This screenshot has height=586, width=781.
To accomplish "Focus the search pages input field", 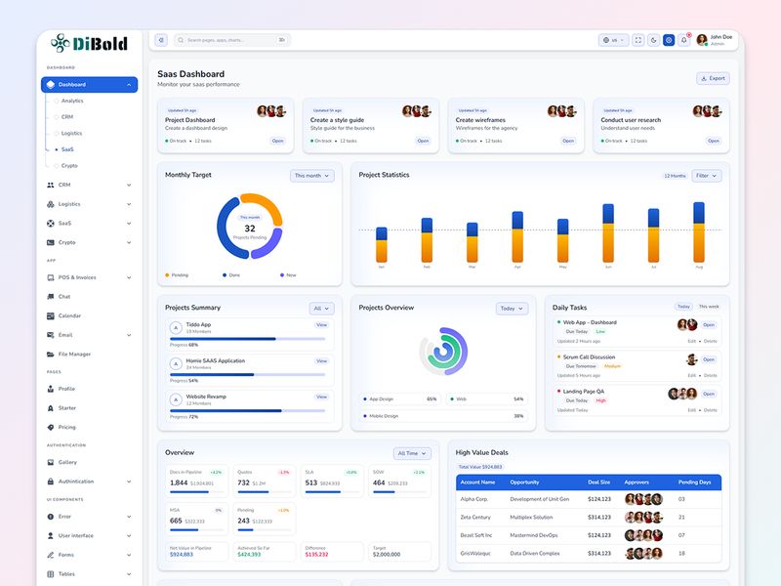I will [232, 40].
